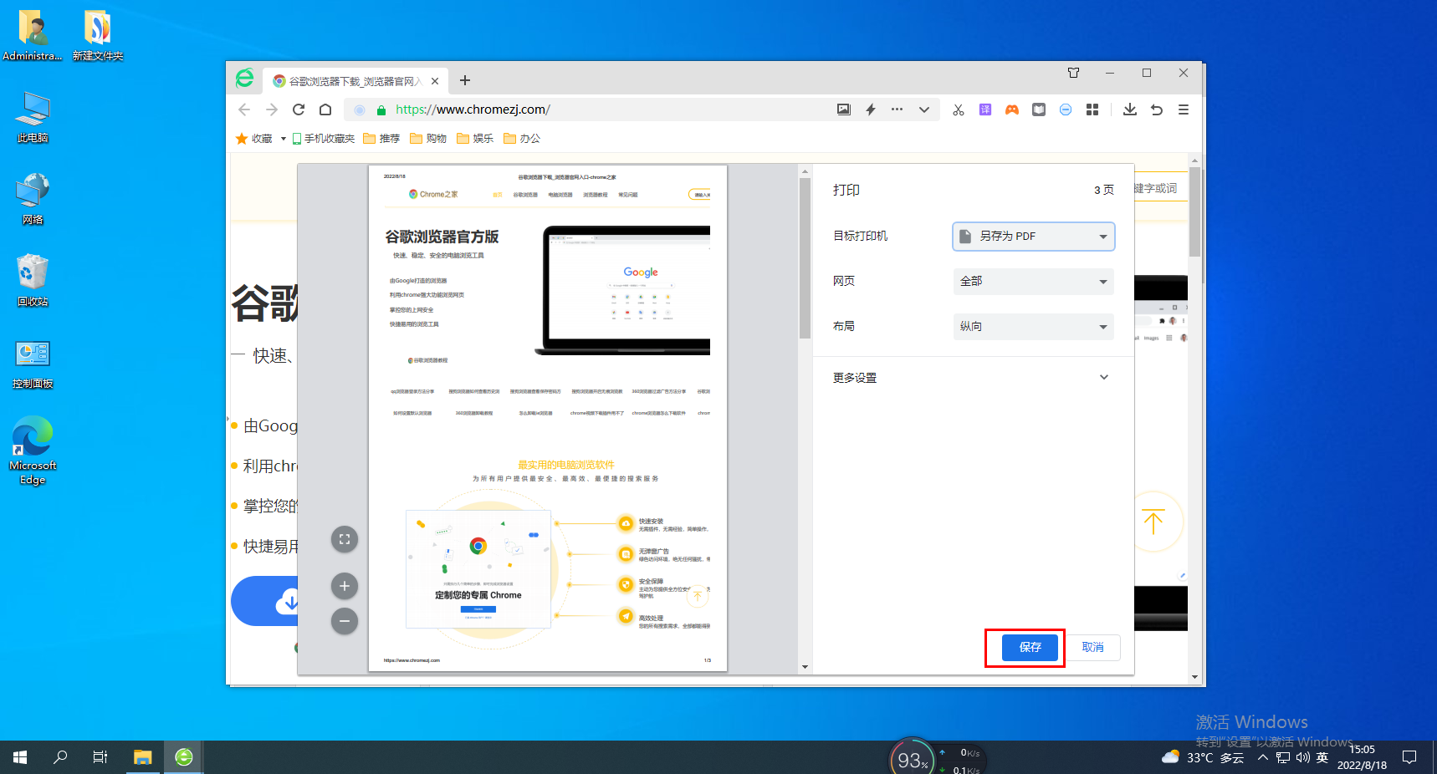Open a new tab with plus button

pyautogui.click(x=465, y=80)
